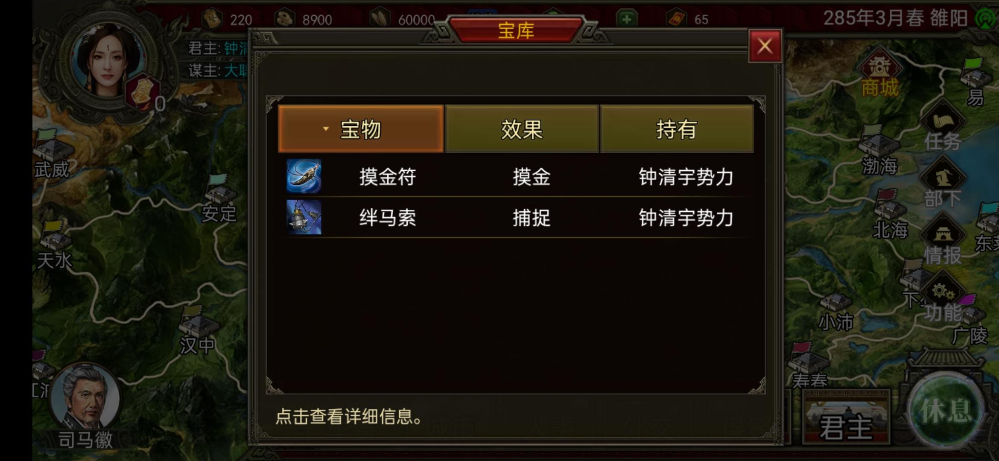Sort list by the 效果 column
The height and width of the screenshot is (461, 999).
522,129
